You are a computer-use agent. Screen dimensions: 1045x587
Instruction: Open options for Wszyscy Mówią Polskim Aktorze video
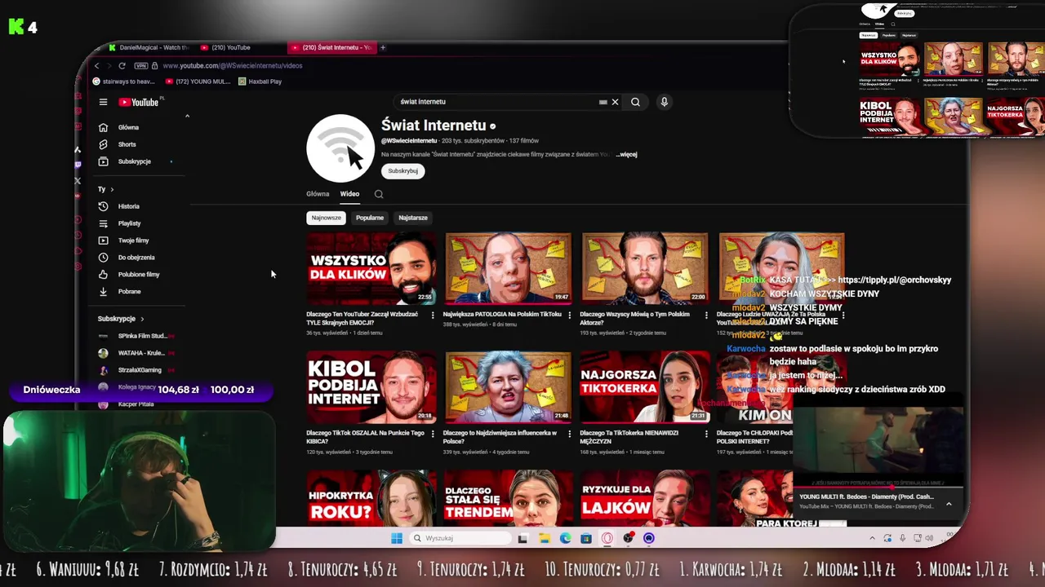[x=706, y=315]
